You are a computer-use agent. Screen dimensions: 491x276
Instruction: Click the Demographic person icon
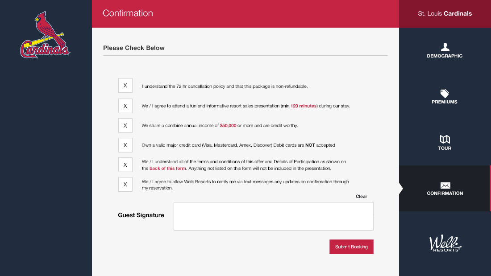click(x=445, y=47)
